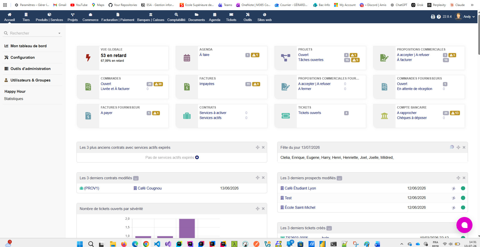This screenshot has width=480, height=247.
Task: Open contract (PROV1)
Action: pos(89,188)
